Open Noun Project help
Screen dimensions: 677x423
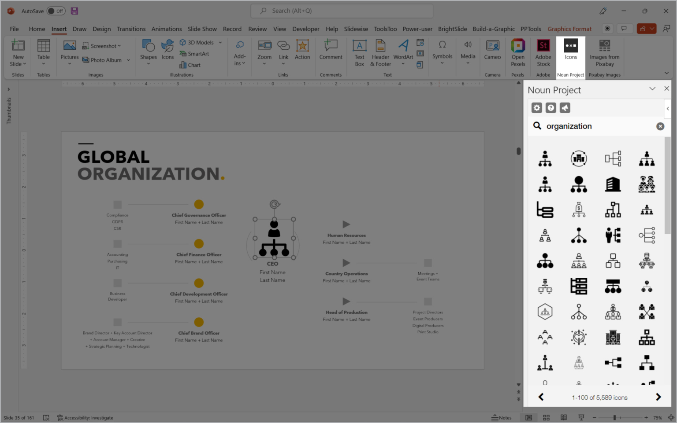pos(551,107)
